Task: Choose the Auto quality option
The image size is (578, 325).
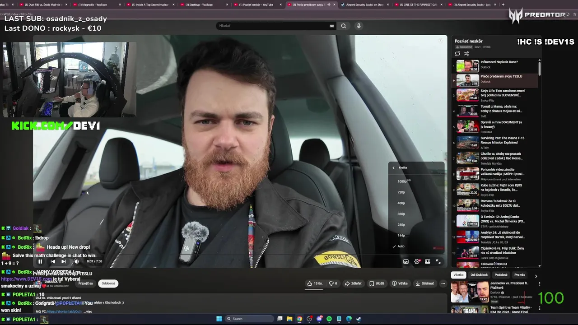Action: tap(416, 246)
